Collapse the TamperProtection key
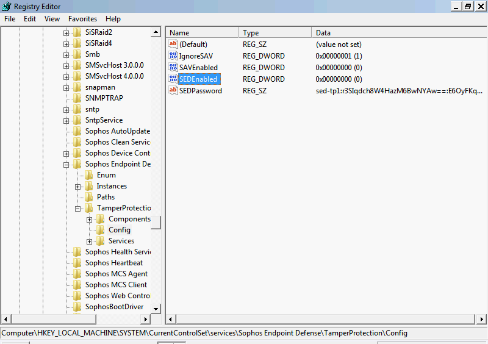The height and width of the screenshot is (344, 488). [x=78, y=209]
